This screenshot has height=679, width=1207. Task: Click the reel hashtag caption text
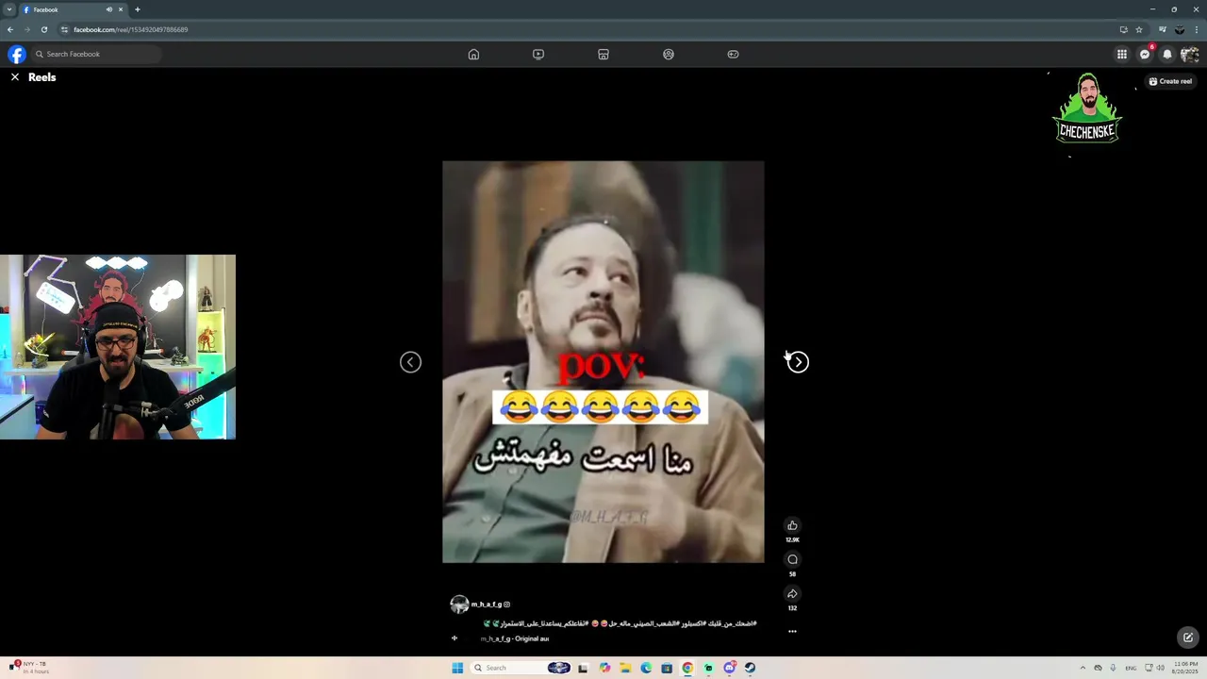[620, 623]
